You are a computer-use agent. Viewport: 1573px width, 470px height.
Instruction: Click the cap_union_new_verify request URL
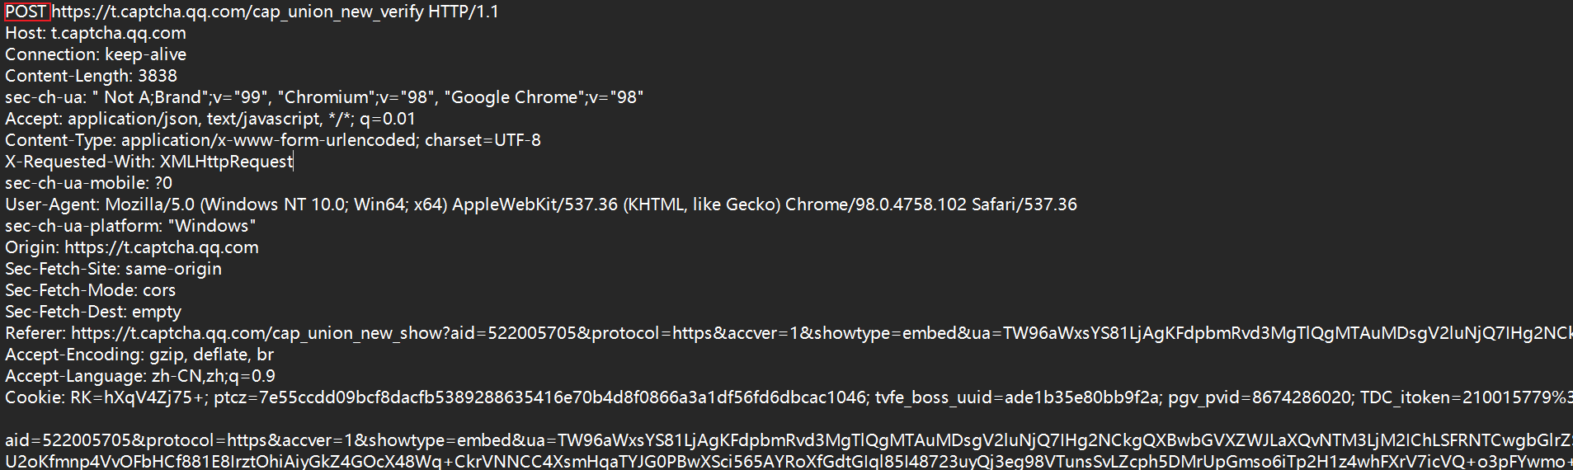coord(238,12)
